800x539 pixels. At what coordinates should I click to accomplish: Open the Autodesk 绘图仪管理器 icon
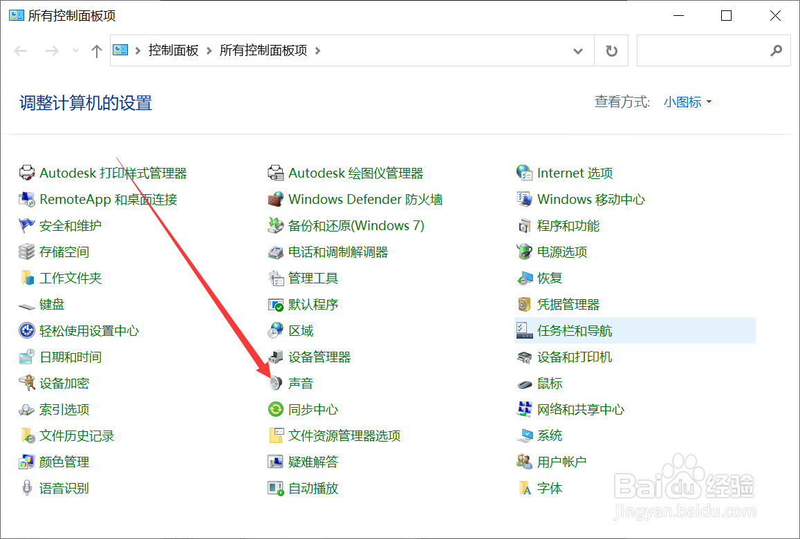click(275, 173)
